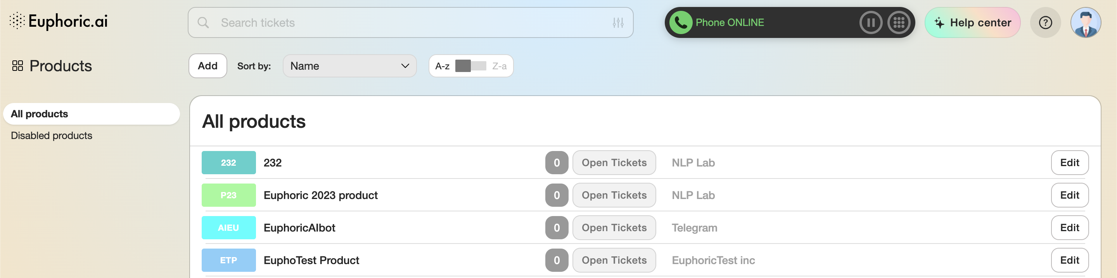Viewport: 1117px width, 278px height.
Task: Click the search filter sliders icon
Action: 618,22
